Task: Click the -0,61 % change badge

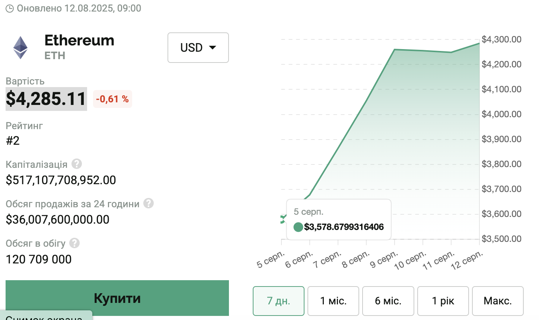Action: point(112,99)
